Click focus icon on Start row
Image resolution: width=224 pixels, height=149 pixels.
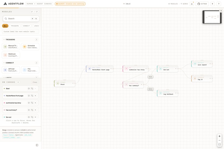29,89
